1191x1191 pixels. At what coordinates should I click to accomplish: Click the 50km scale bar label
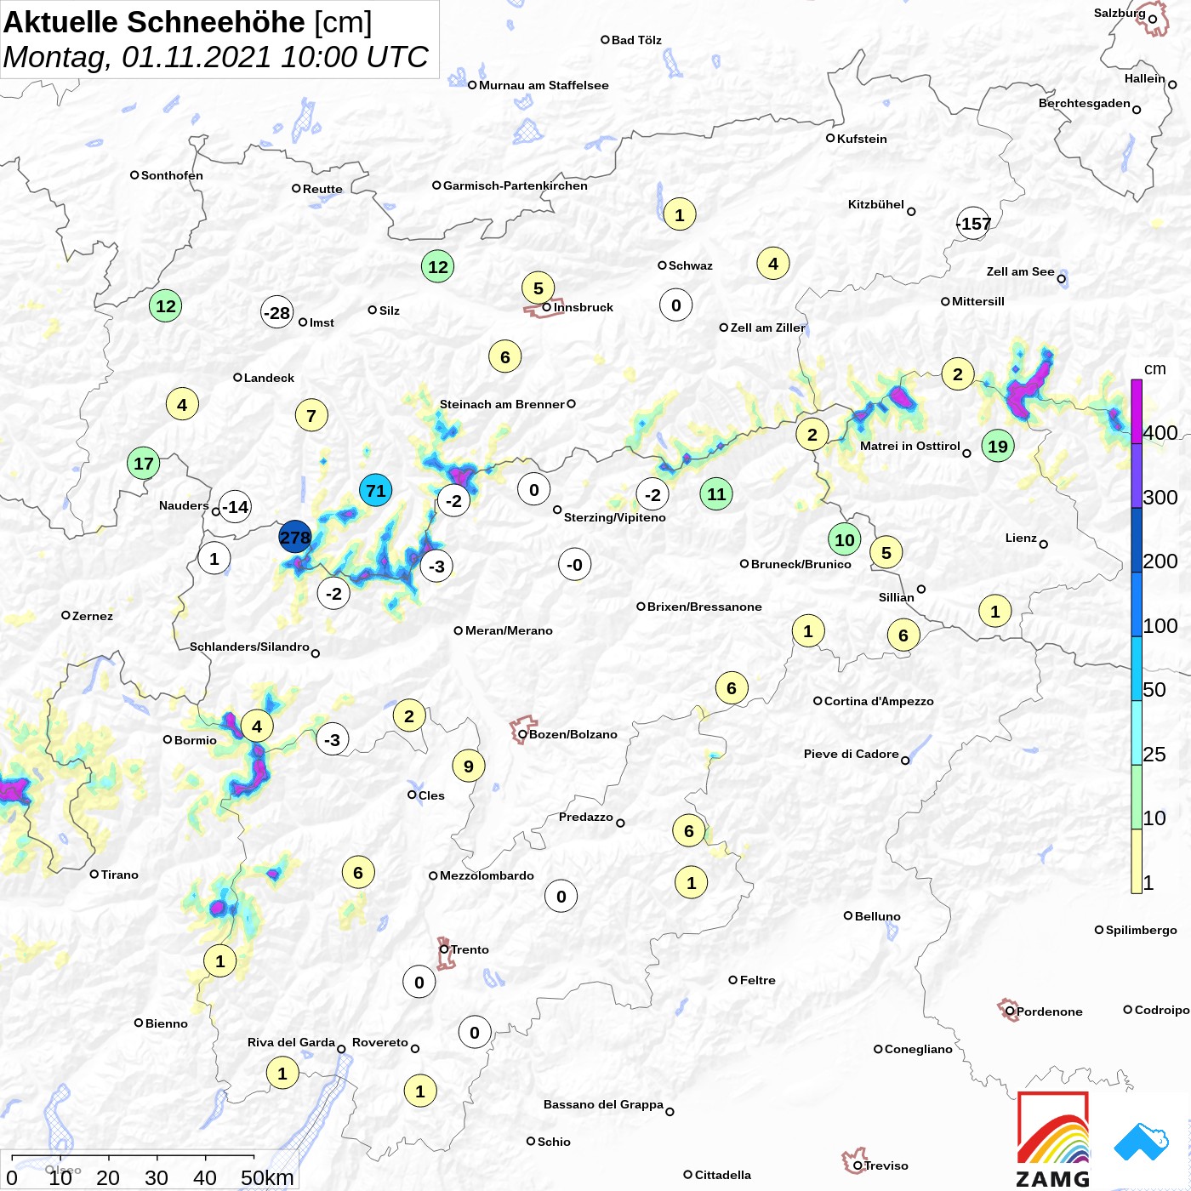tap(266, 1177)
